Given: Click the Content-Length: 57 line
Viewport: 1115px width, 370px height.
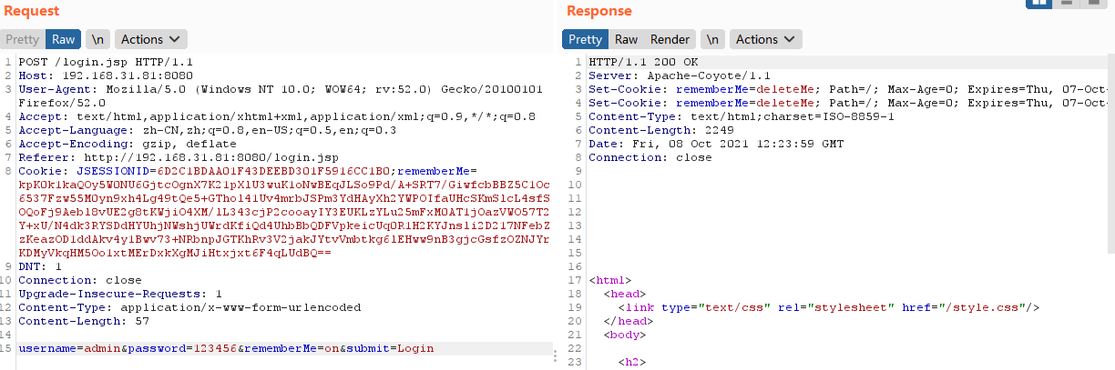Looking at the screenshot, I should coord(84,322).
